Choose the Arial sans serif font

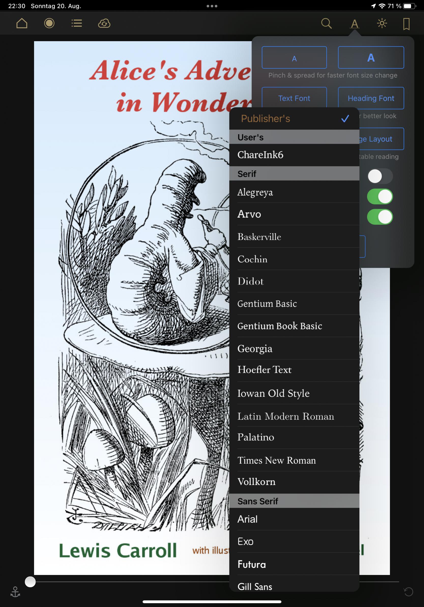294,519
